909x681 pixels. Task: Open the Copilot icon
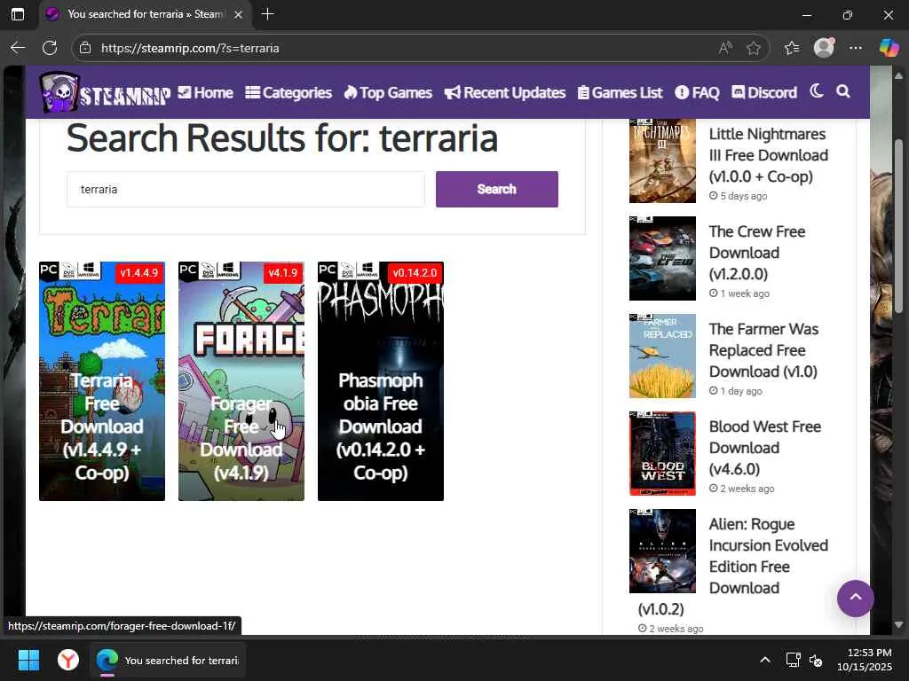[x=888, y=48]
